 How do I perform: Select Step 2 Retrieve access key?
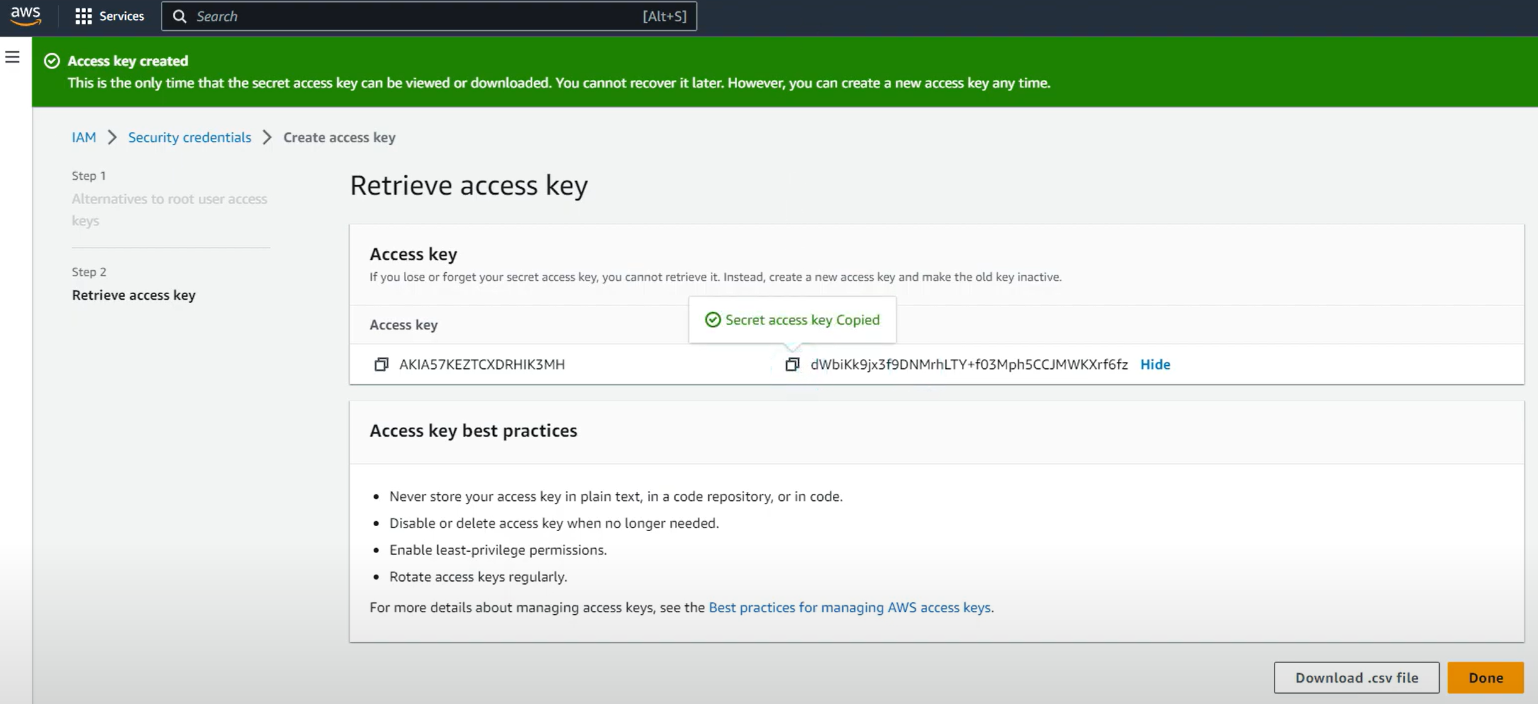click(133, 295)
